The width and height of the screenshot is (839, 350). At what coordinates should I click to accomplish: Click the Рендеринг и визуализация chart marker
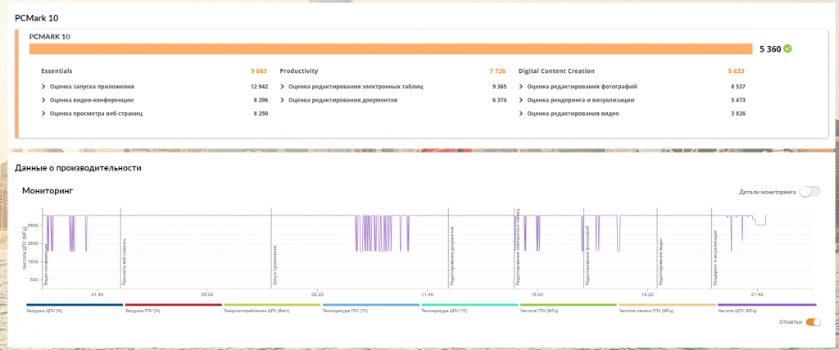coord(715,257)
